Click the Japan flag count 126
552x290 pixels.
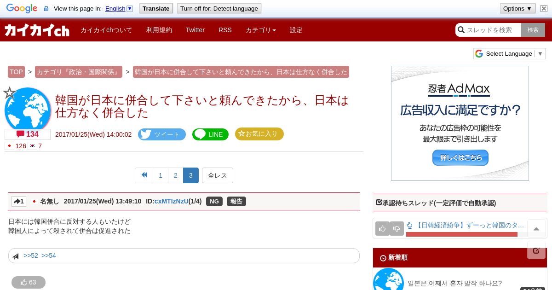click(x=16, y=146)
